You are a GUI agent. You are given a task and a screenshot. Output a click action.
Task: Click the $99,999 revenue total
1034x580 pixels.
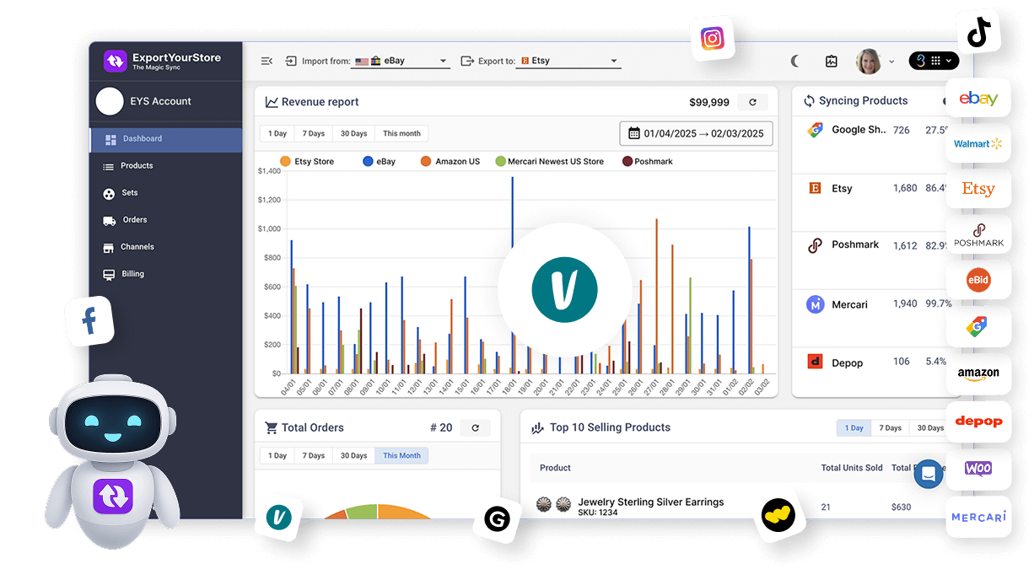pyautogui.click(x=709, y=102)
